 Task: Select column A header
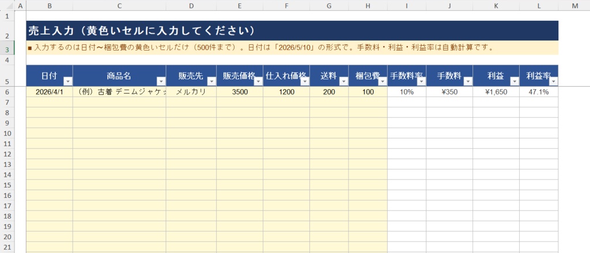20,5
